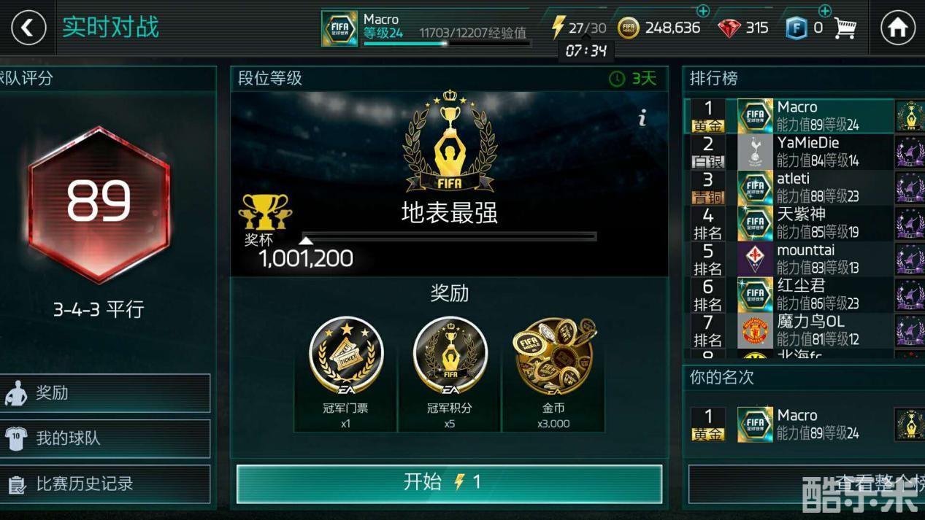The height and width of the screenshot is (520, 925).
Task: Tap the back arrow icon
Action: (x=28, y=28)
